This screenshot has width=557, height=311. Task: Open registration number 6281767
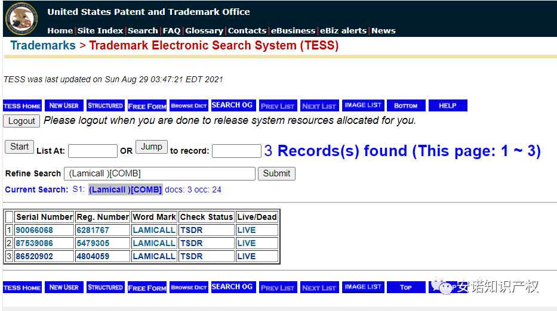pyautogui.click(x=93, y=230)
